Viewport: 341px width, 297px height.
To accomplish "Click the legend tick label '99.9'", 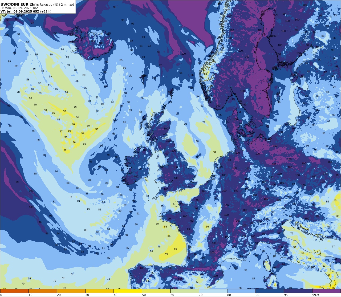I will click(316, 295).
